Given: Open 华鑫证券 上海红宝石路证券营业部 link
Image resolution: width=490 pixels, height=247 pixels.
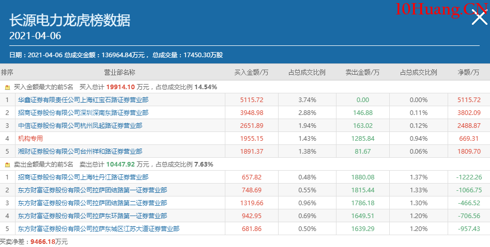Looking at the screenshot, I should pyautogui.click(x=83, y=100).
